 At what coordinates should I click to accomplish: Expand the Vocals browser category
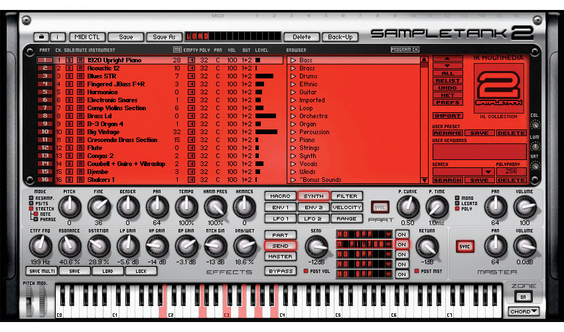(293, 163)
